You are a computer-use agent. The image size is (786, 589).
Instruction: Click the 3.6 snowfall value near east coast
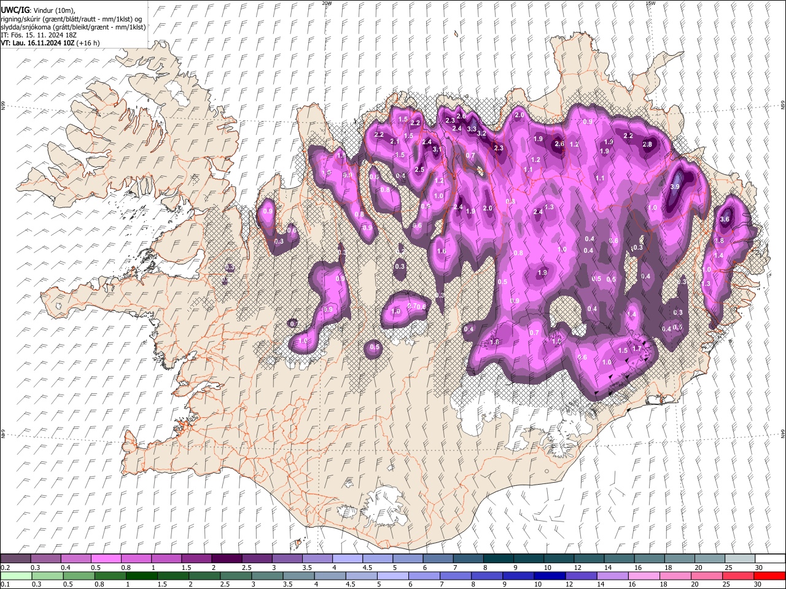(x=725, y=219)
